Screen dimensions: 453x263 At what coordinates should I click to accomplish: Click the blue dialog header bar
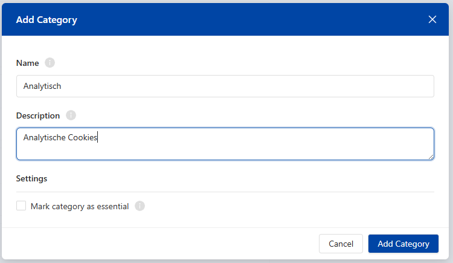(242, 19)
